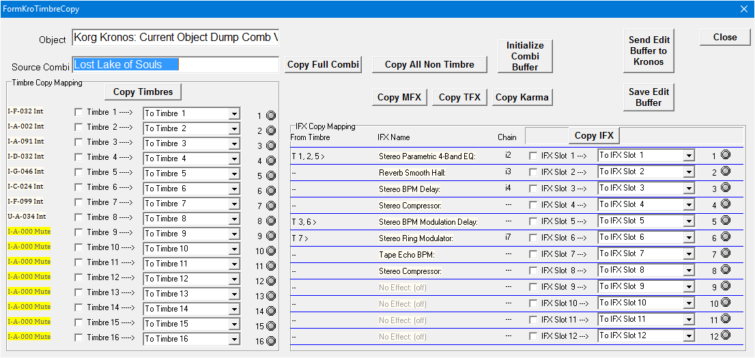Click the round indicator beside Timbre 14
This screenshot has height=358, width=755.
271,311
